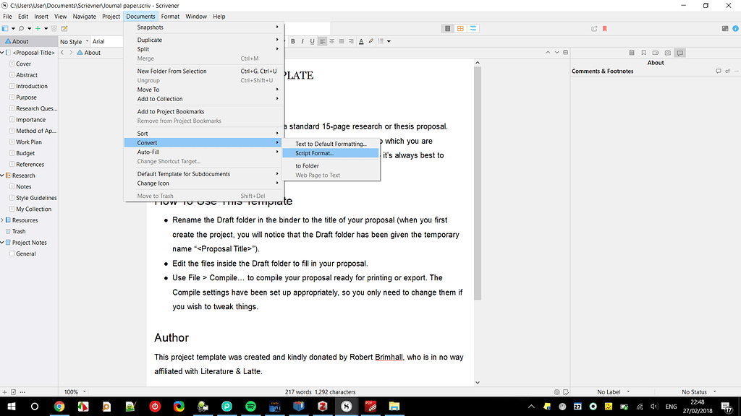Select Style Guidelines in binder

point(36,198)
